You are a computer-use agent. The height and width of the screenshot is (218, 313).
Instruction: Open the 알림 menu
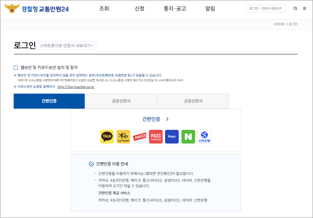point(210,8)
